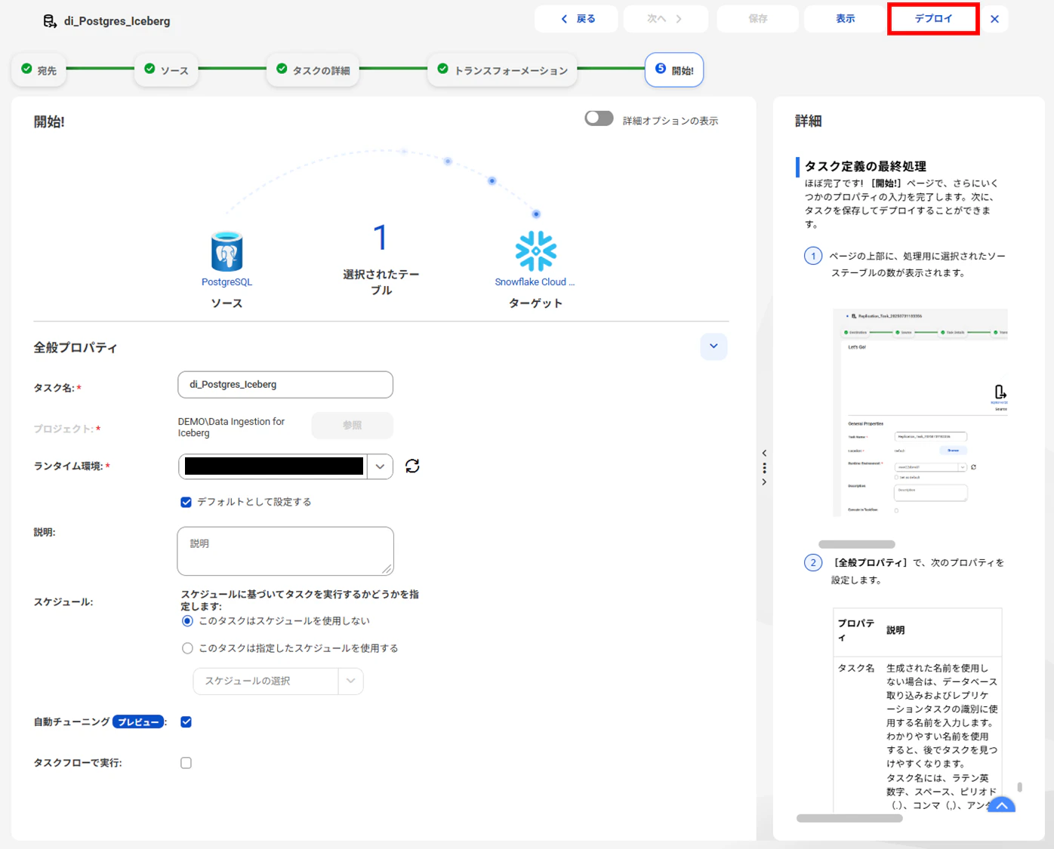1054x849 pixels.
Task: Click the プレビュー badge next to 自動チューニング
Action: tap(138, 722)
